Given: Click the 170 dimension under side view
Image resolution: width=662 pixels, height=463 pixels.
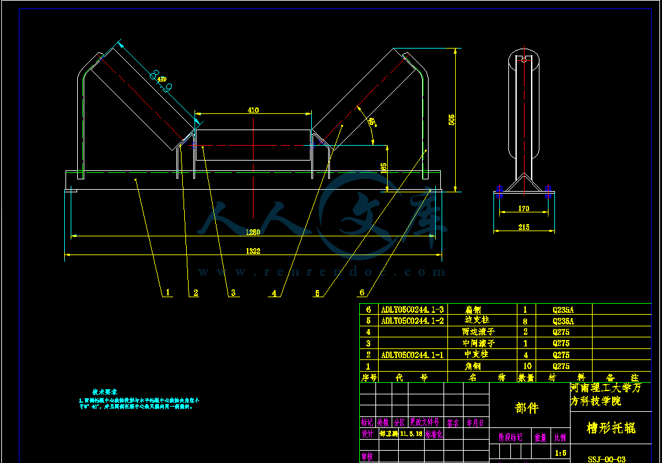Looking at the screenshot, I should click(524, 209).
